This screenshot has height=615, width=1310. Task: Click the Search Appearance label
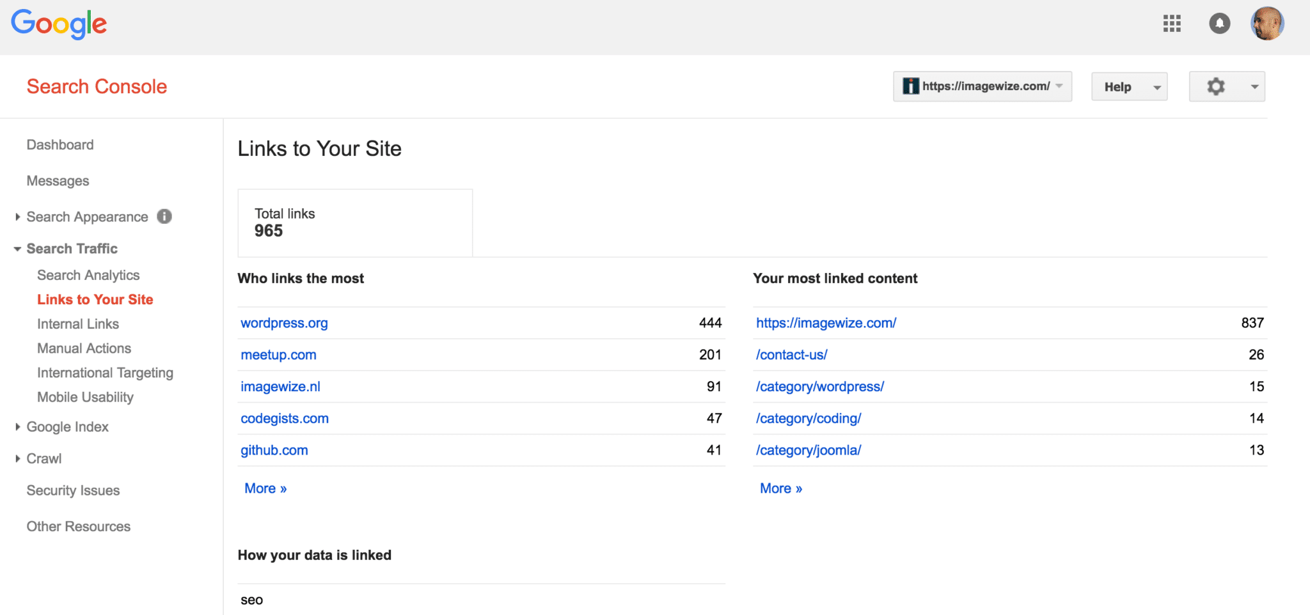[87, 217]
